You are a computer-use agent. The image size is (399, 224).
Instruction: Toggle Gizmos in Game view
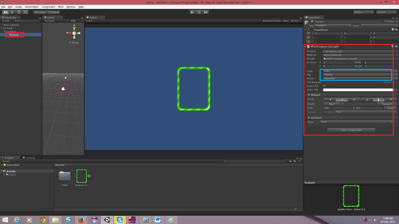295,21
